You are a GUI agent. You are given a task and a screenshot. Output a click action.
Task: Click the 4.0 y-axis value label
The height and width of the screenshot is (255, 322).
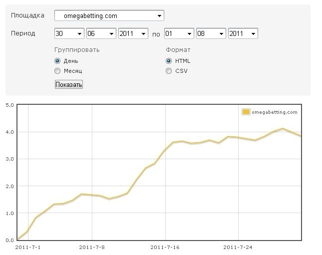(9, 132)
